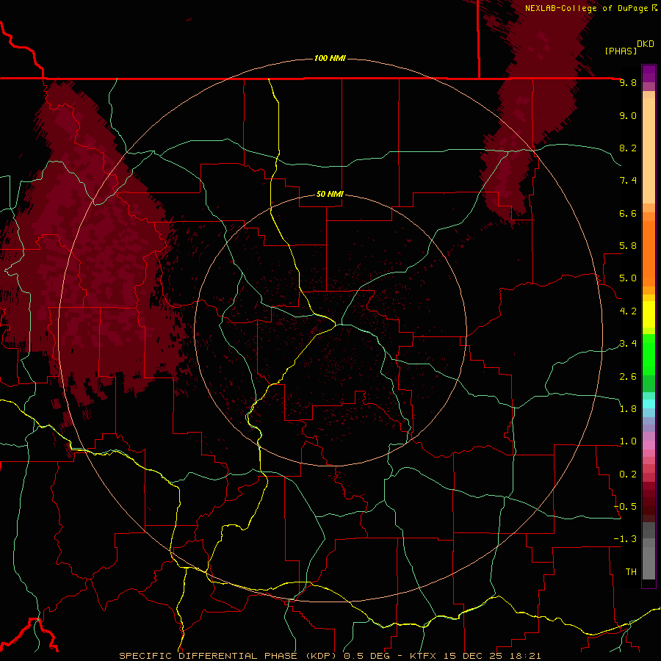Click the [PHAS] legend header label
The image size is (661, 661).
tap(621, 51)
